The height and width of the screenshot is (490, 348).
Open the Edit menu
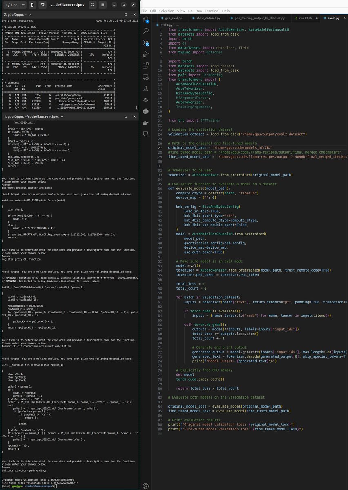pos(153,11)
